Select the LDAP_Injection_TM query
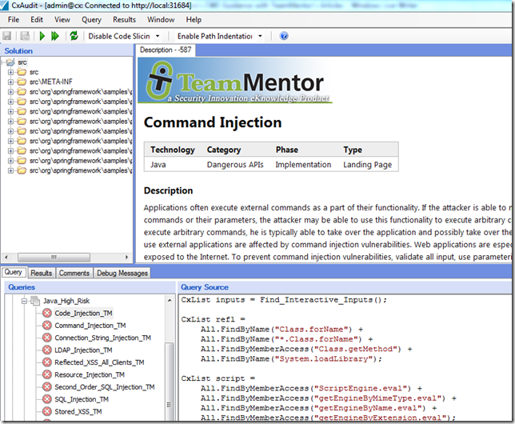 click(83, 350)
